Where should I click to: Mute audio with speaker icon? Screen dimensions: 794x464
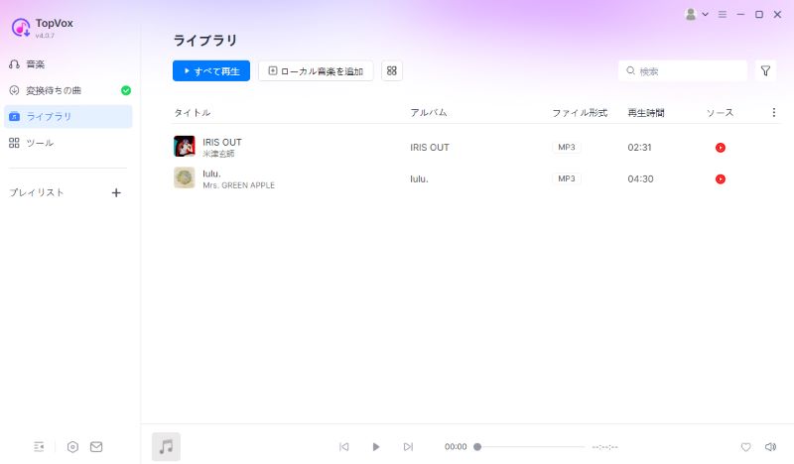771,447
